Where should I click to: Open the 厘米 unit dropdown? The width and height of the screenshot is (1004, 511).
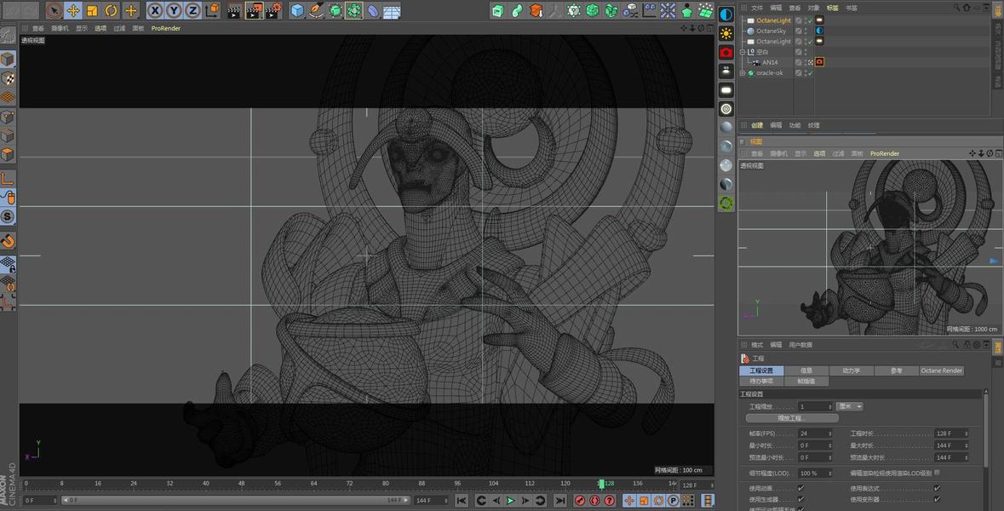coord(850,406)
